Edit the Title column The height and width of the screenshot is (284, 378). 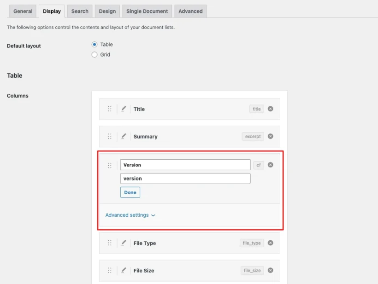tap(124, 109)
